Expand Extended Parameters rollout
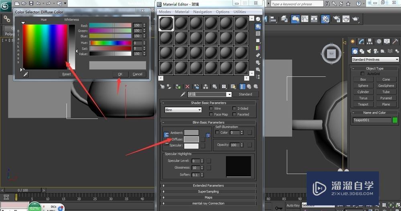 tap(208, 185)
